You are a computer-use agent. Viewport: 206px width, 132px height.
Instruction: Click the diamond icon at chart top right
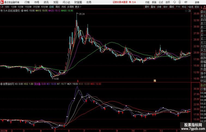pyautogui.click(x=186, y=11)
